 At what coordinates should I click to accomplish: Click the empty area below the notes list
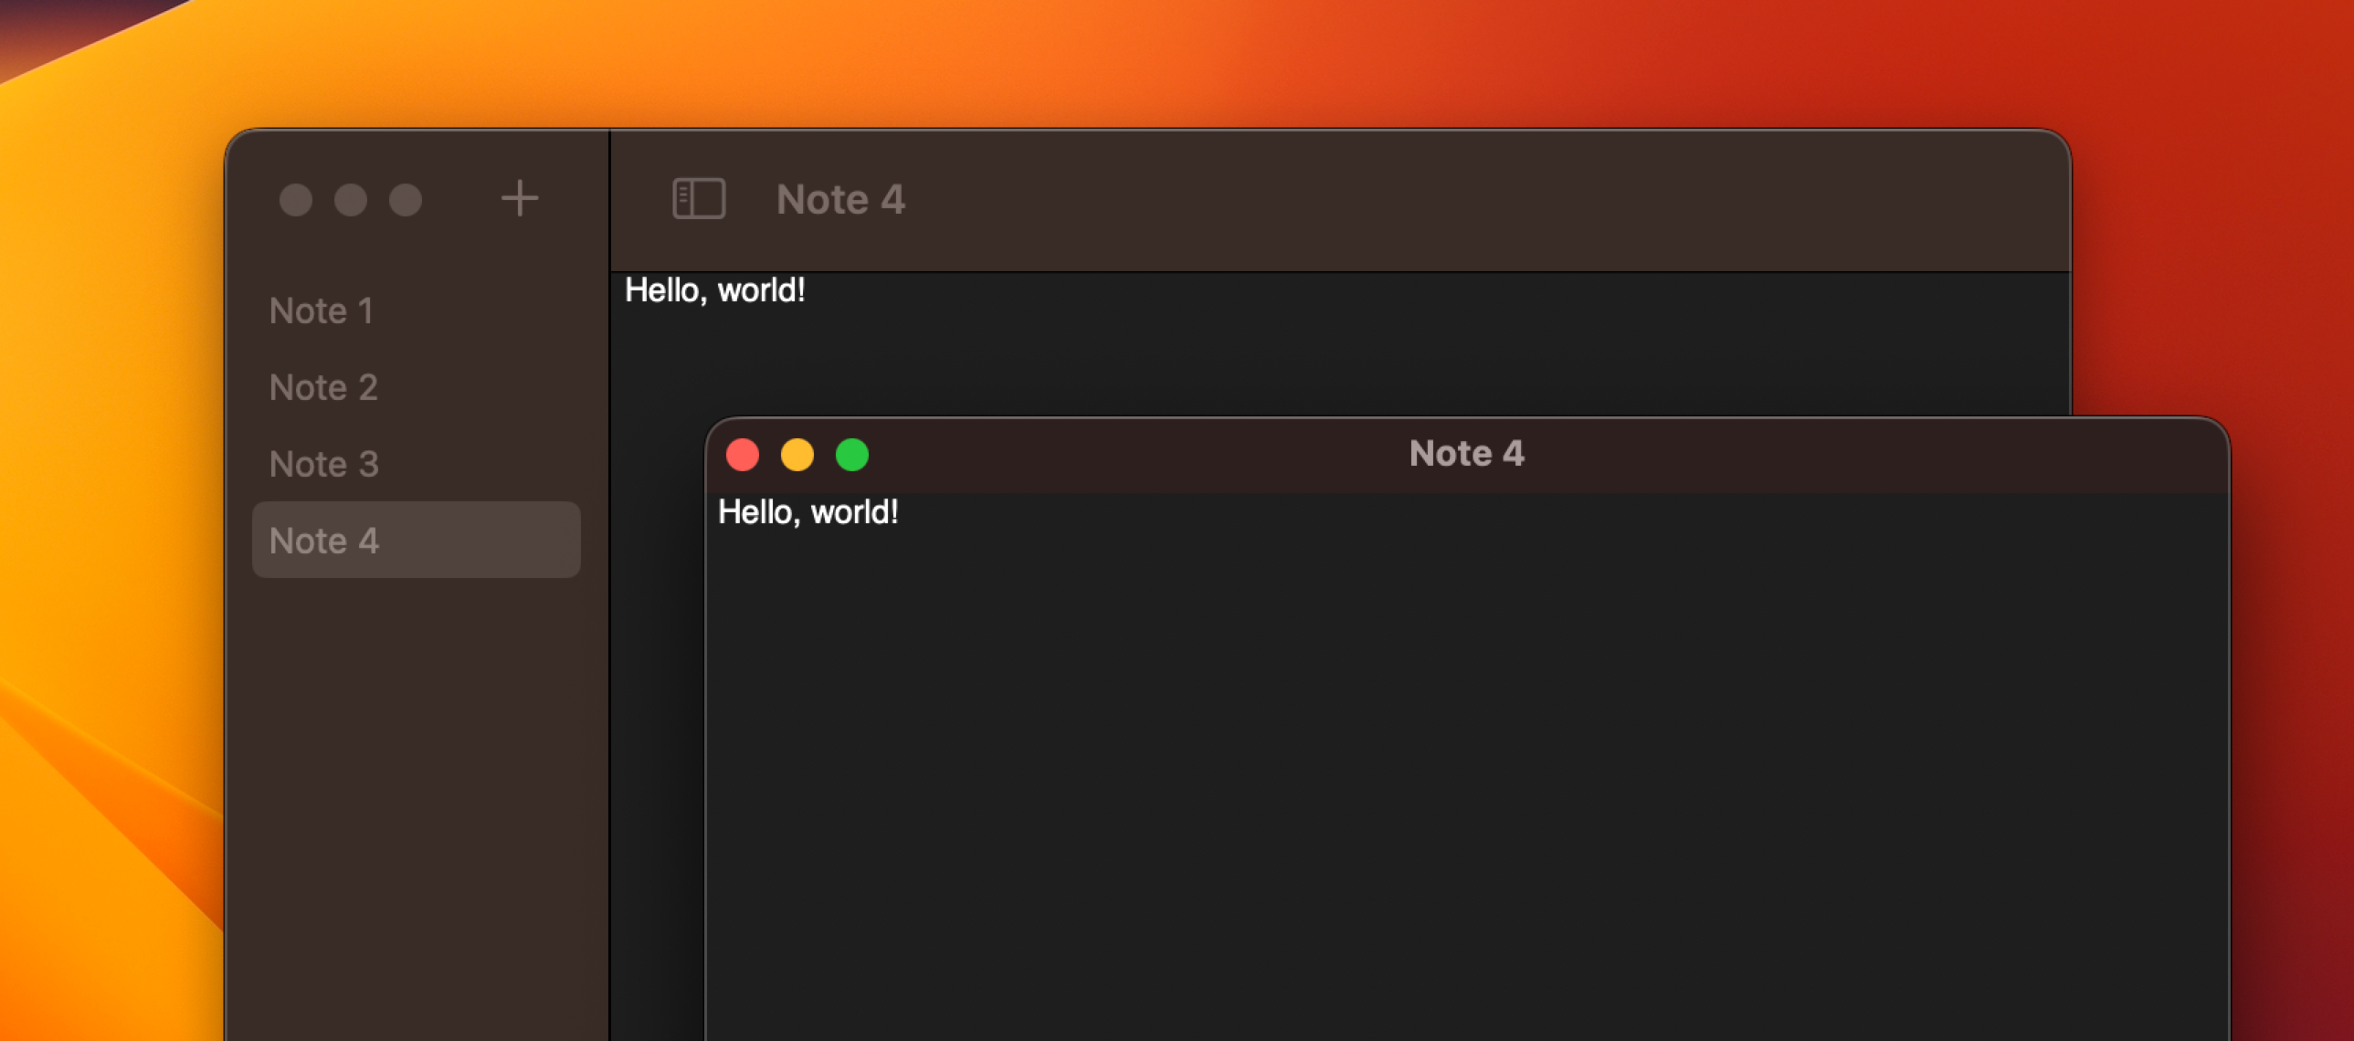[416, 776]
